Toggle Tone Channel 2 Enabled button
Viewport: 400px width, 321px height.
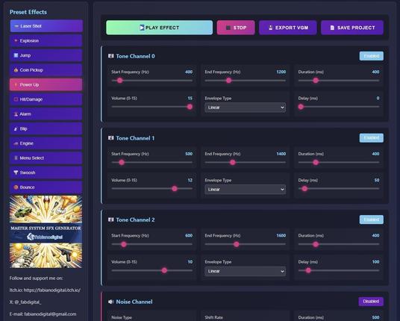(371, 219)
